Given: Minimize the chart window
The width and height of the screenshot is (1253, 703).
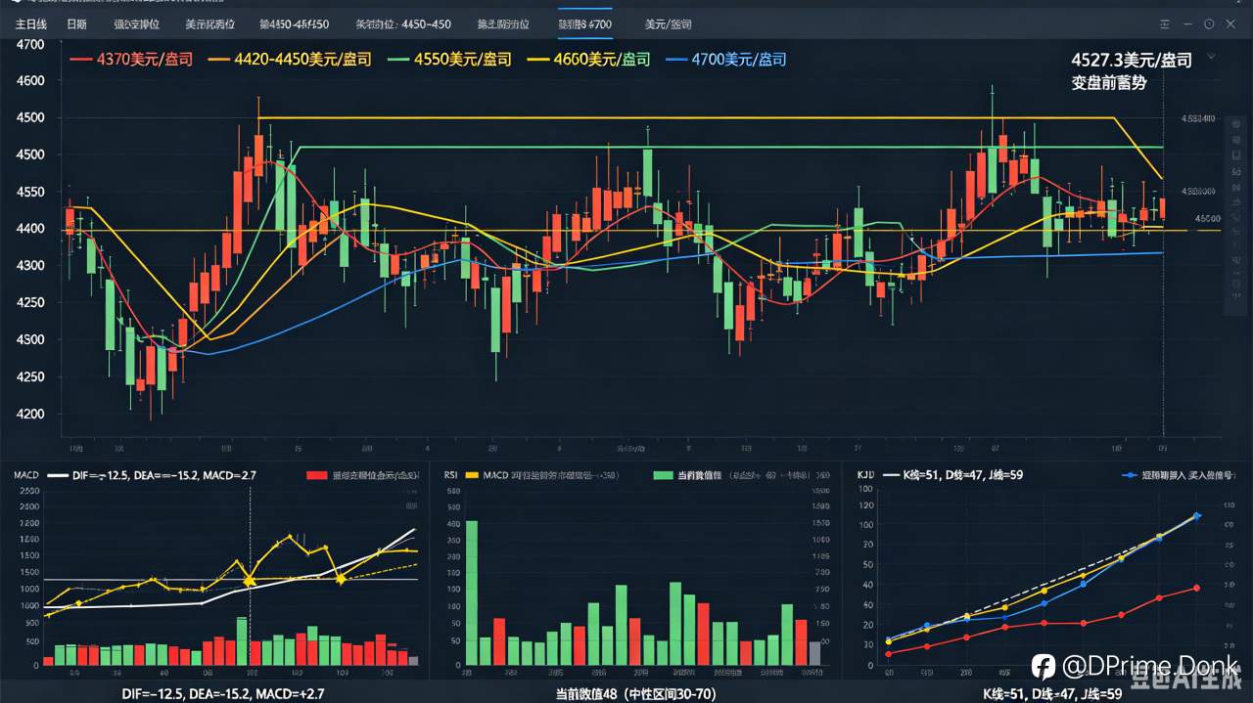Looking at the screenshot, I should pos(1187,23).
